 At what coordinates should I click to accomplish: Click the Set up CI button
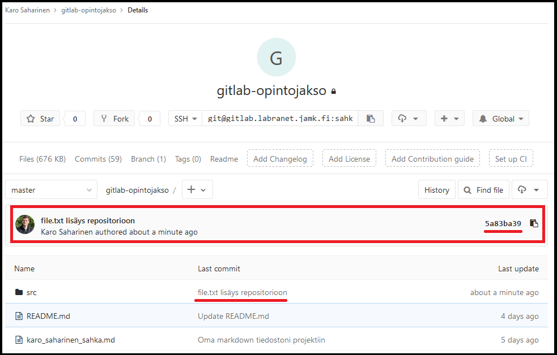[x=511, y=159]
